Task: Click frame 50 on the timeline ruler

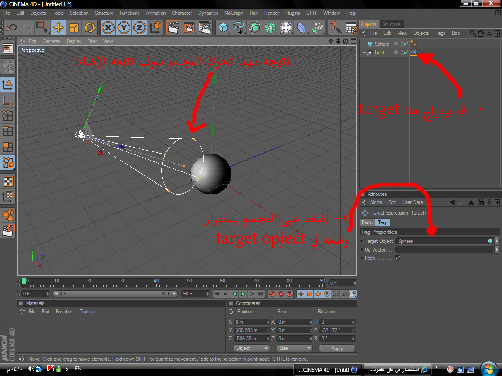Action: coord(190,281)
